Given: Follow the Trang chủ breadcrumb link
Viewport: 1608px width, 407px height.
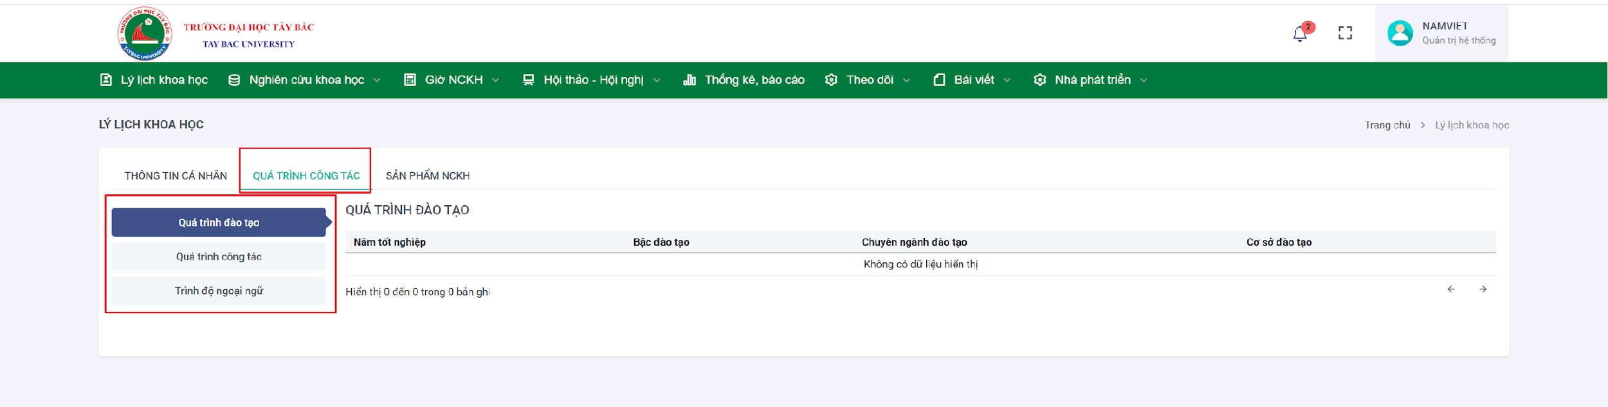Looking at the screenshot, I should pos(1387,125).
